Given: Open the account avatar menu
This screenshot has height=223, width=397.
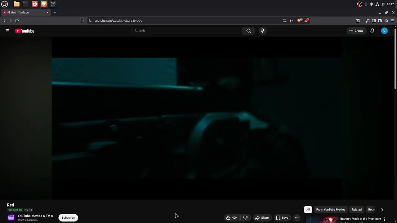Looking at the screenshot, I should click(x=384, y=31).
